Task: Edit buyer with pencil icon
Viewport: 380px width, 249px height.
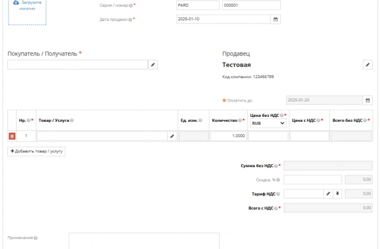Action: [153, 65]
